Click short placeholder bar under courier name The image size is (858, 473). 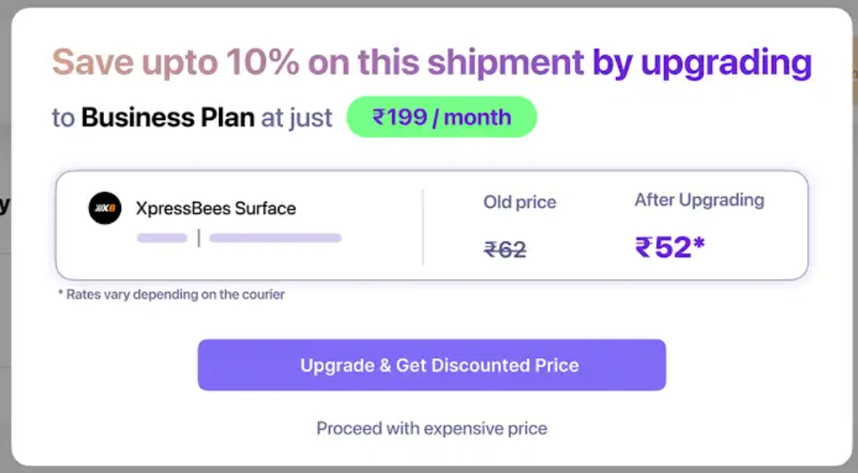coord(162,238)
